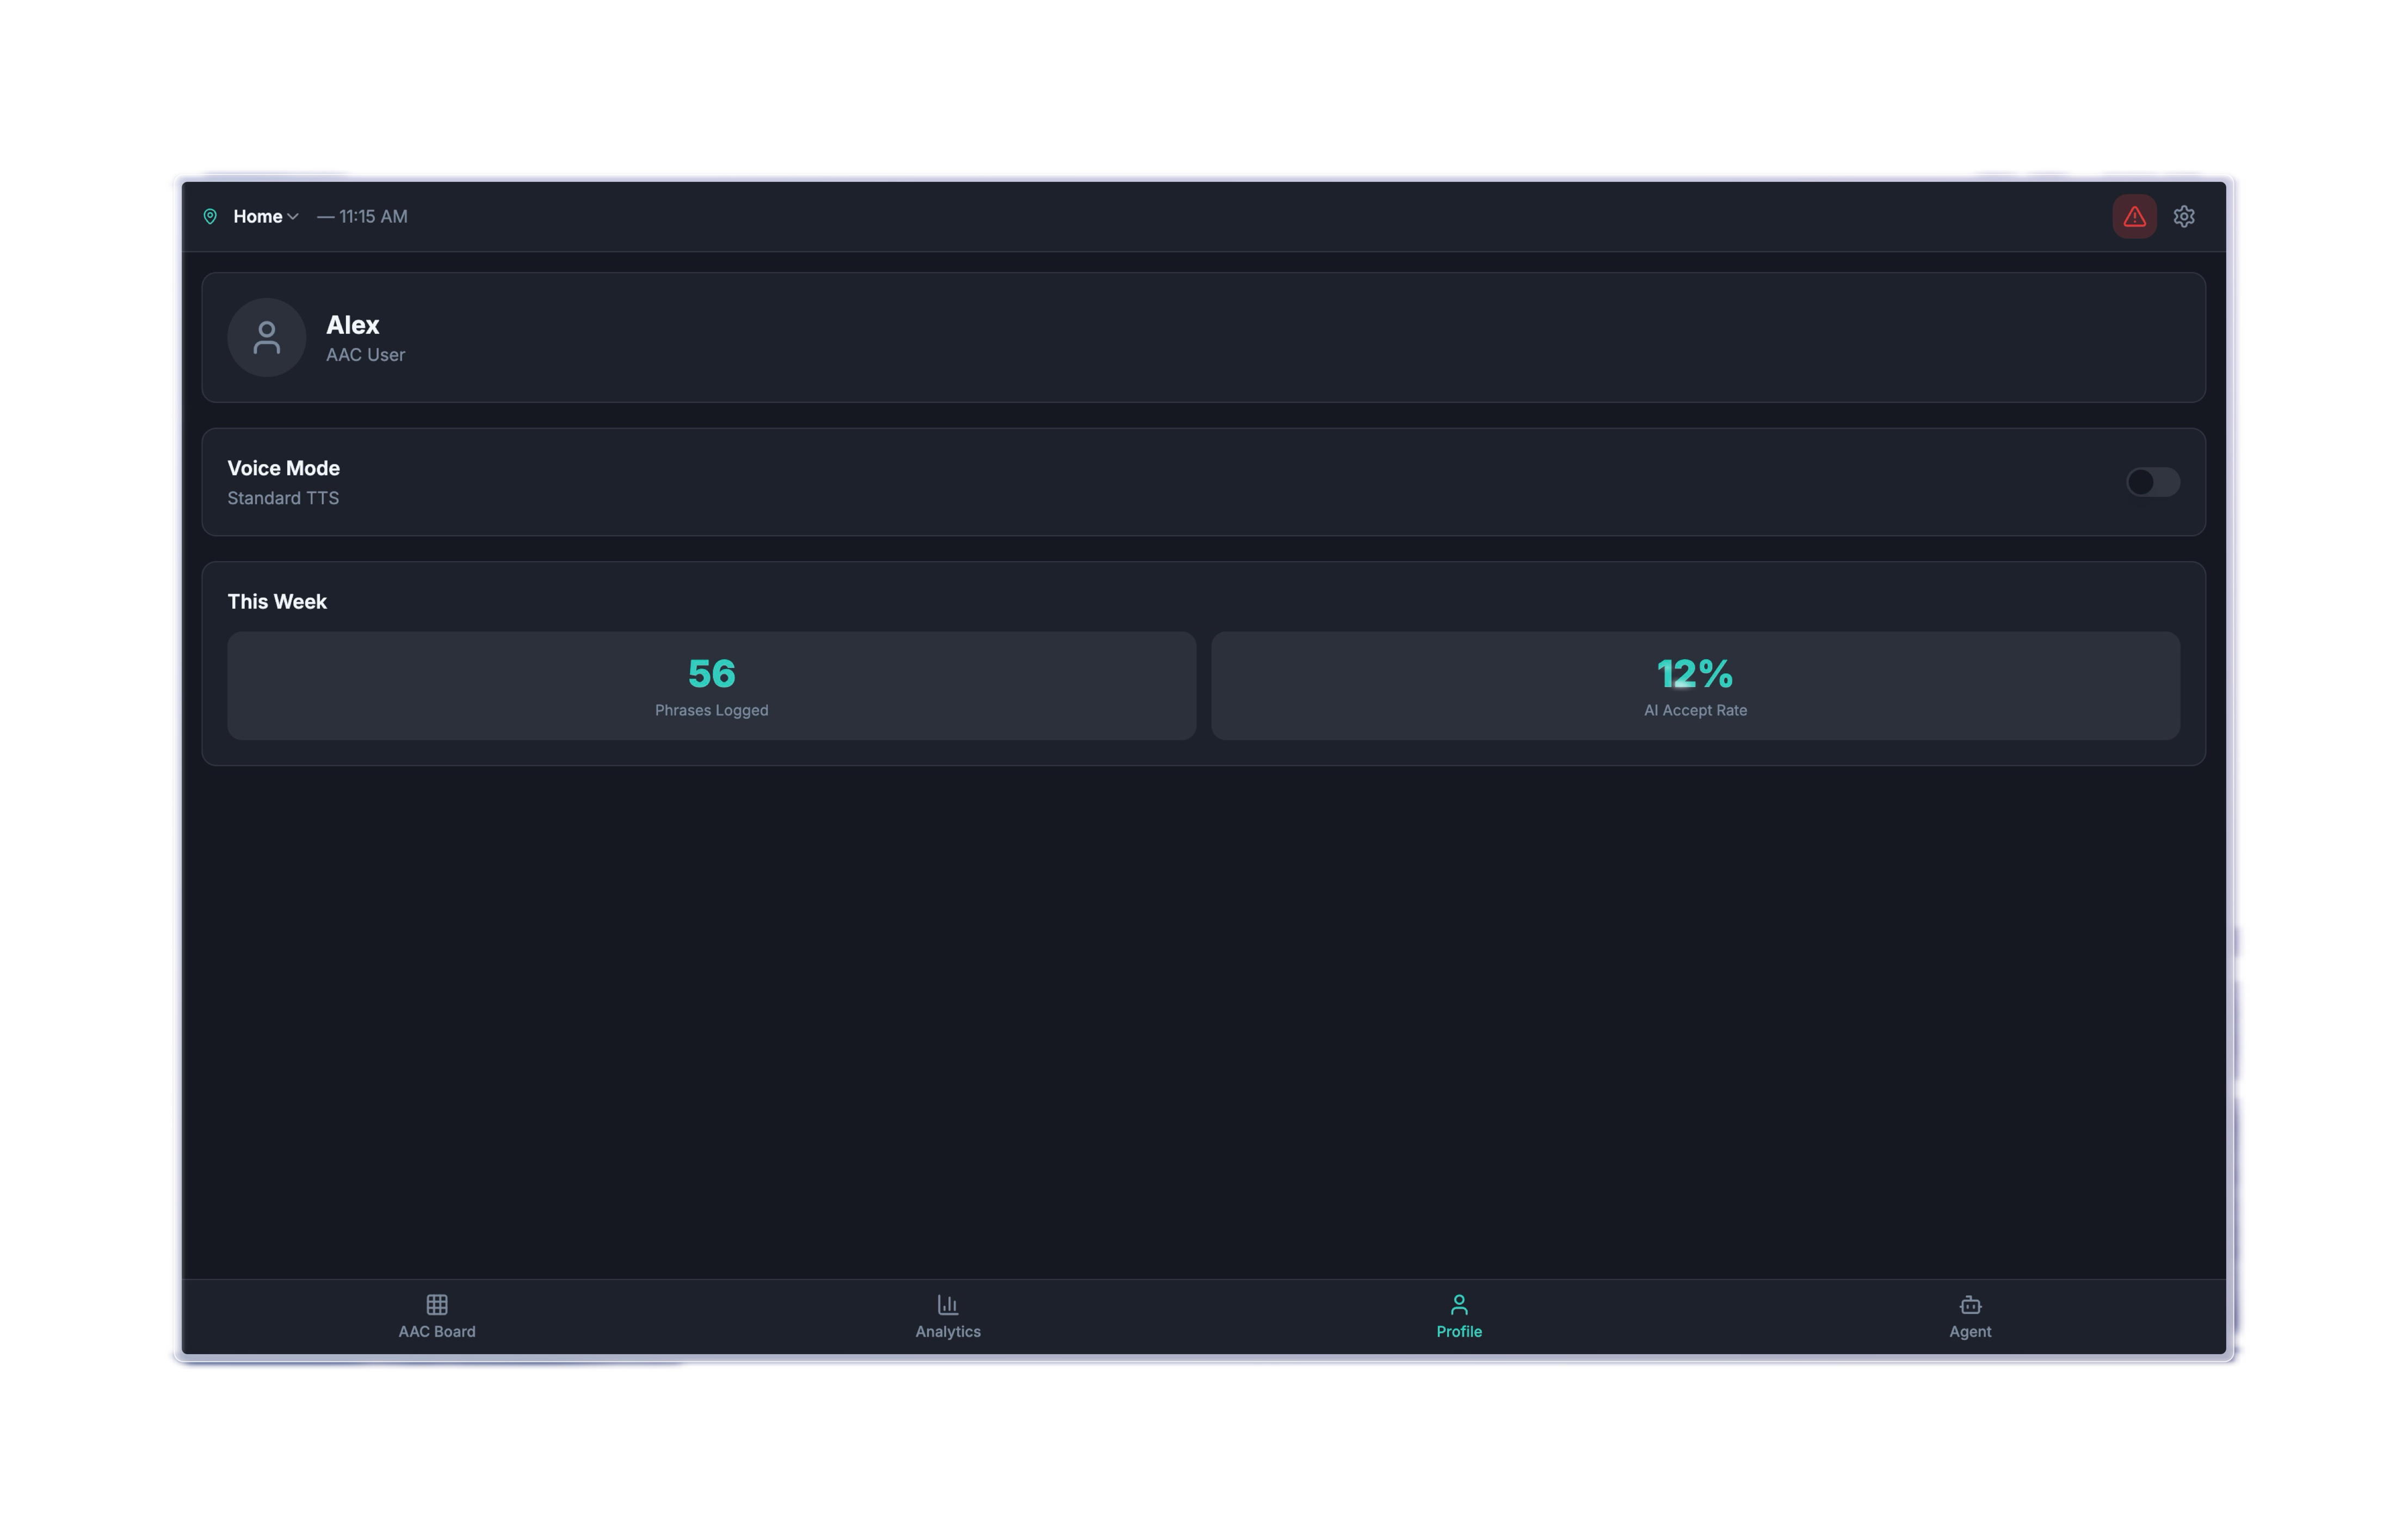Click the Alex user name heading
The image size is (2408, 1536).
click(x=352, y=325)
